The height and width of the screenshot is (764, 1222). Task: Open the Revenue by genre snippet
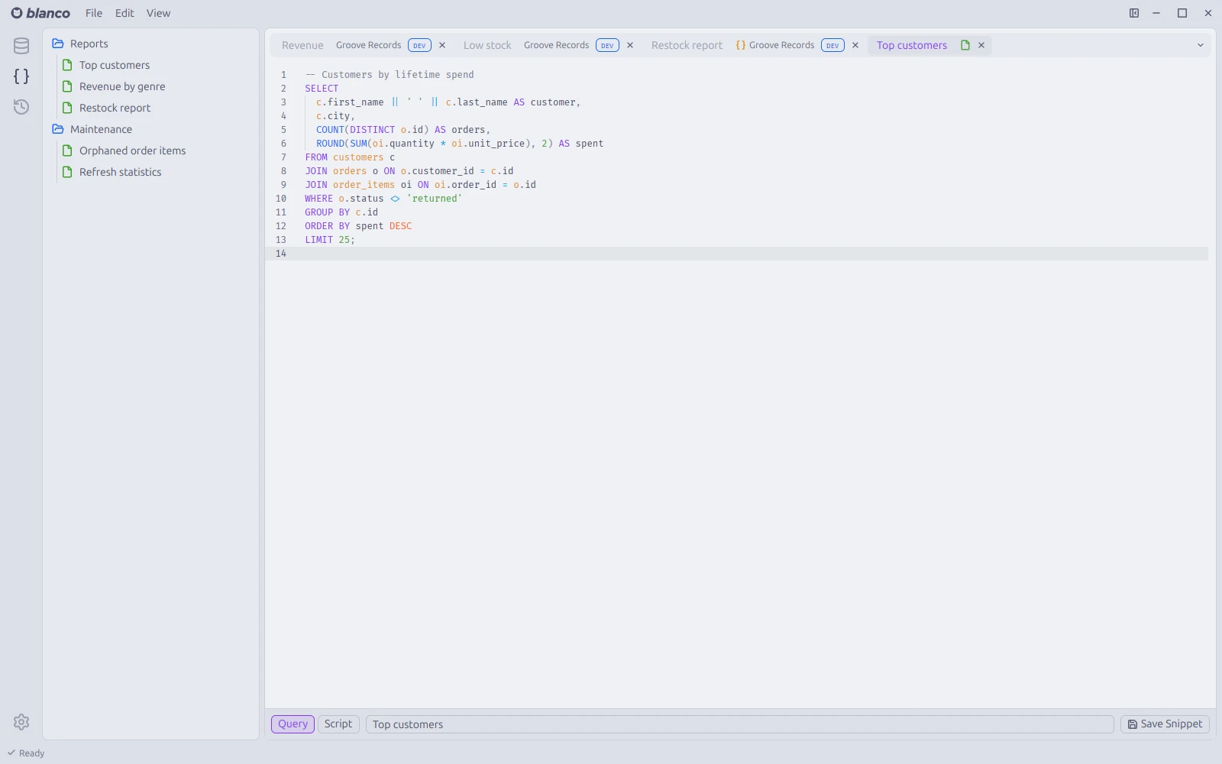(x=122, y=86)
